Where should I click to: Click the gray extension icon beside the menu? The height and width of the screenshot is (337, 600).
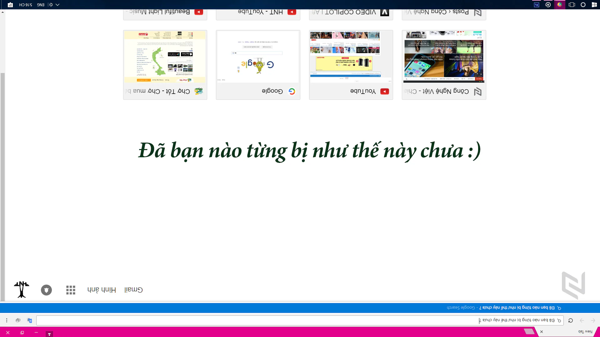[18, 320]
